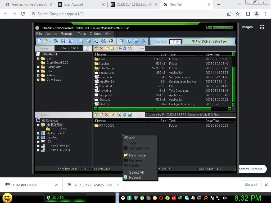Click the 94% of 650MB capacity bar

(x=209, y=41)
